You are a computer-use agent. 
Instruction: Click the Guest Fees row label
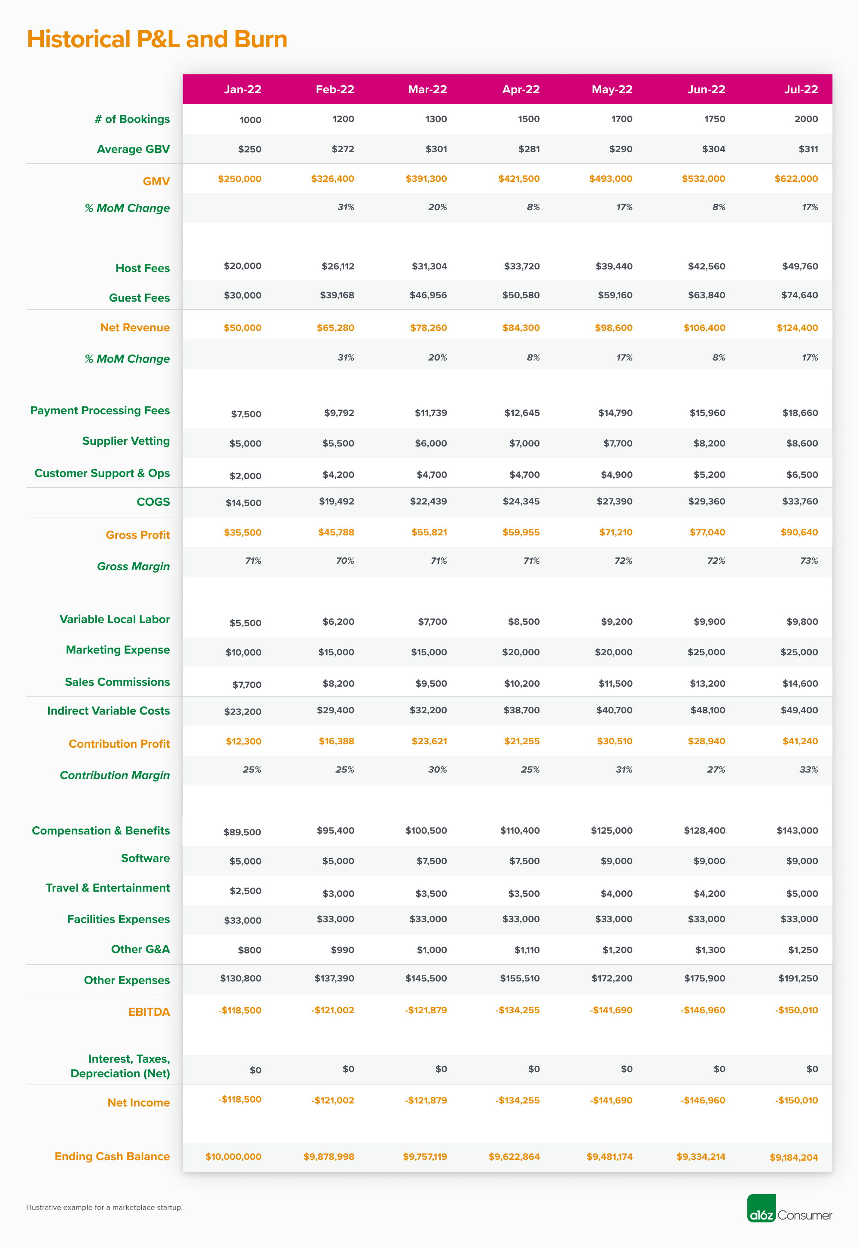coord(140,298)
